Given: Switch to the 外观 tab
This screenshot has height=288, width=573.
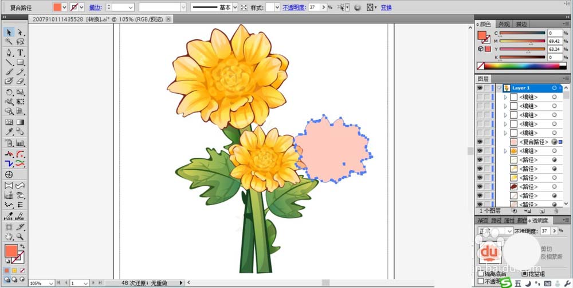Looking at the screenshot, I should [504, 24].
